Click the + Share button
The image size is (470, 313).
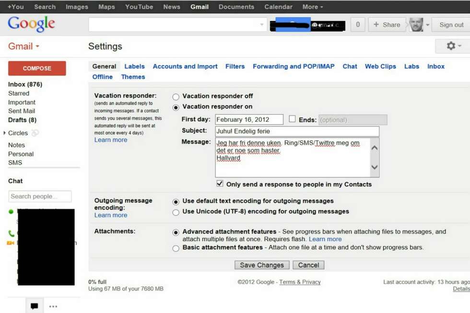tap(387, 24)
